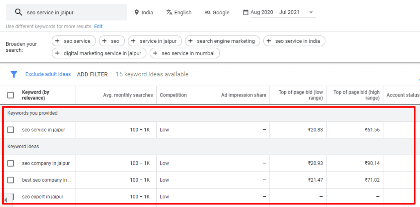Click the ADD FILTER button
This screenshot has height=207, width=420.
(x=92, y=74)
